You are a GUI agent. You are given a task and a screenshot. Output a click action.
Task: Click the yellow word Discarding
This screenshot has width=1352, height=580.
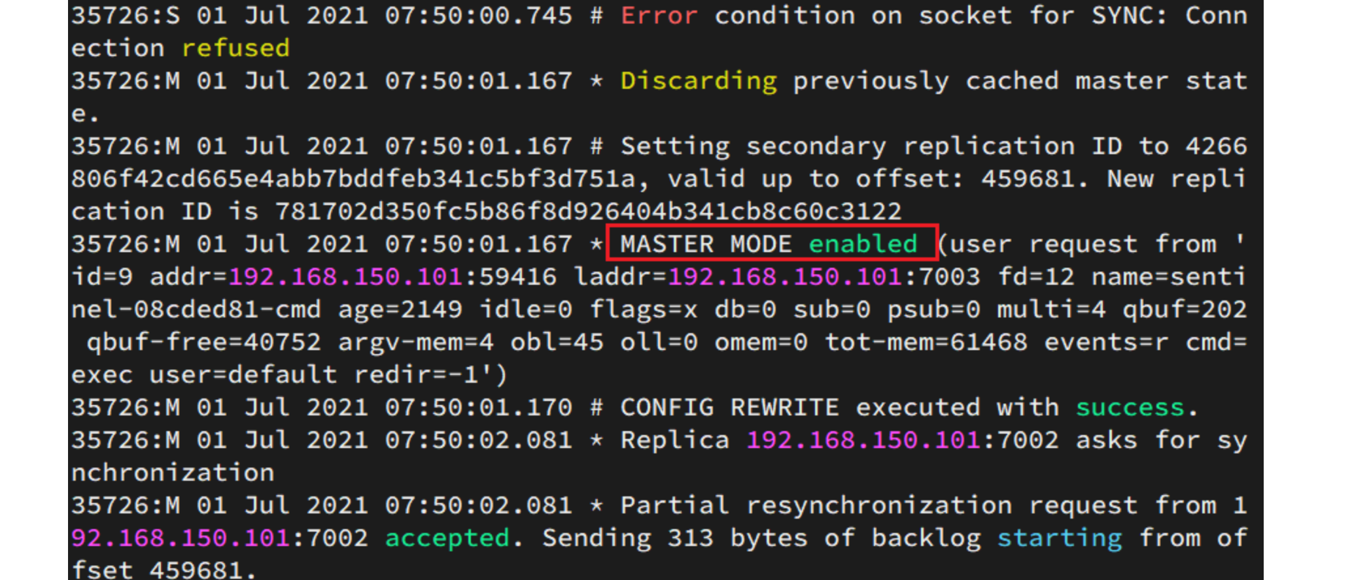[x=699, y=82]
